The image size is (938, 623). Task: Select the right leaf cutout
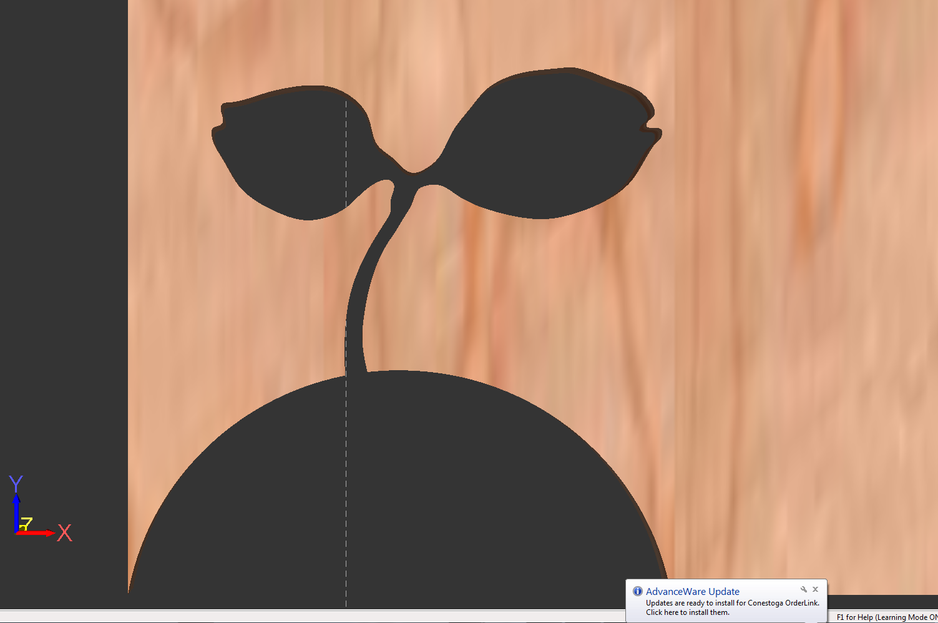549,144
